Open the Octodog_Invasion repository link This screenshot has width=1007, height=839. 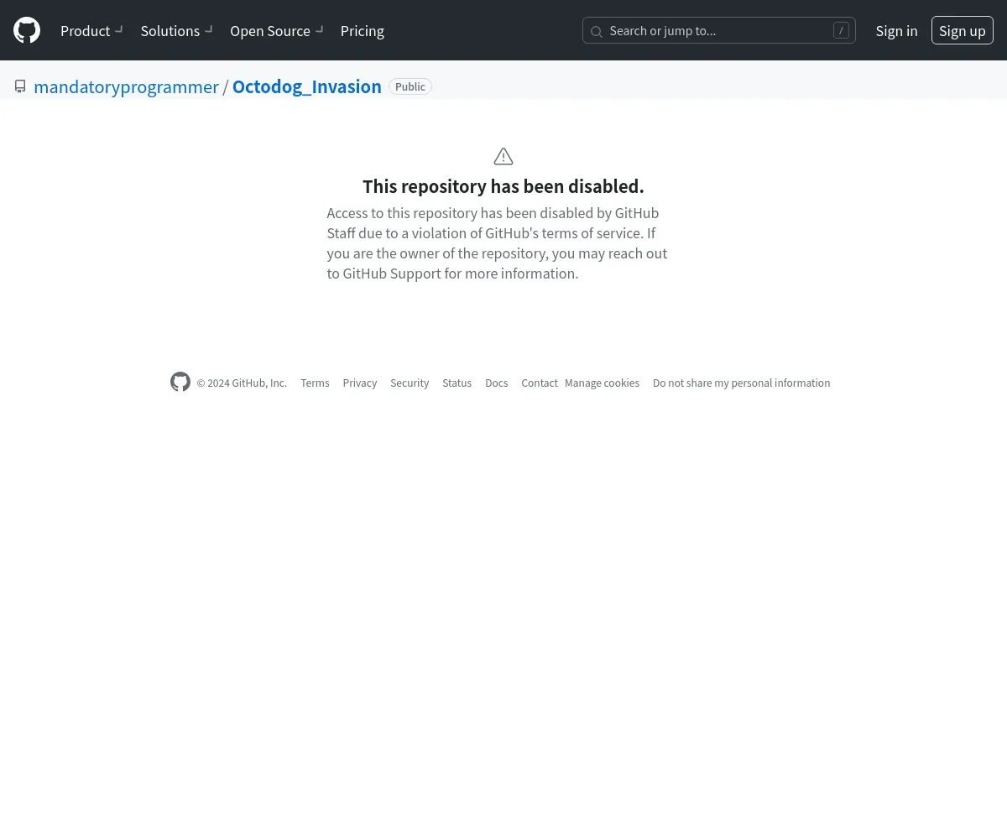coord(307,86)
